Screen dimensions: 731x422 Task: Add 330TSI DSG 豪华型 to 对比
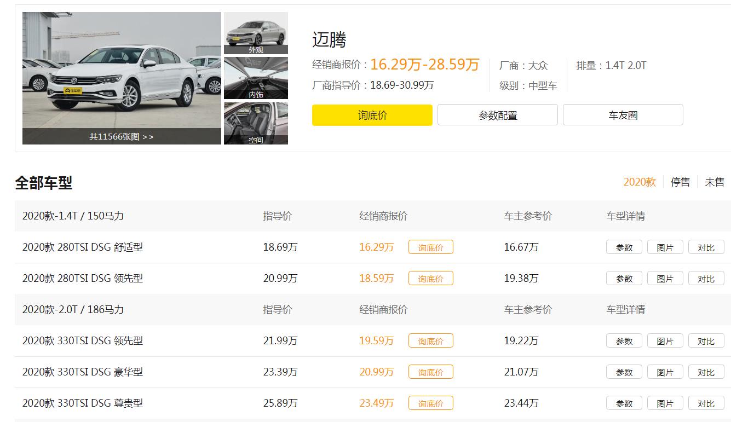click(706, 372)
